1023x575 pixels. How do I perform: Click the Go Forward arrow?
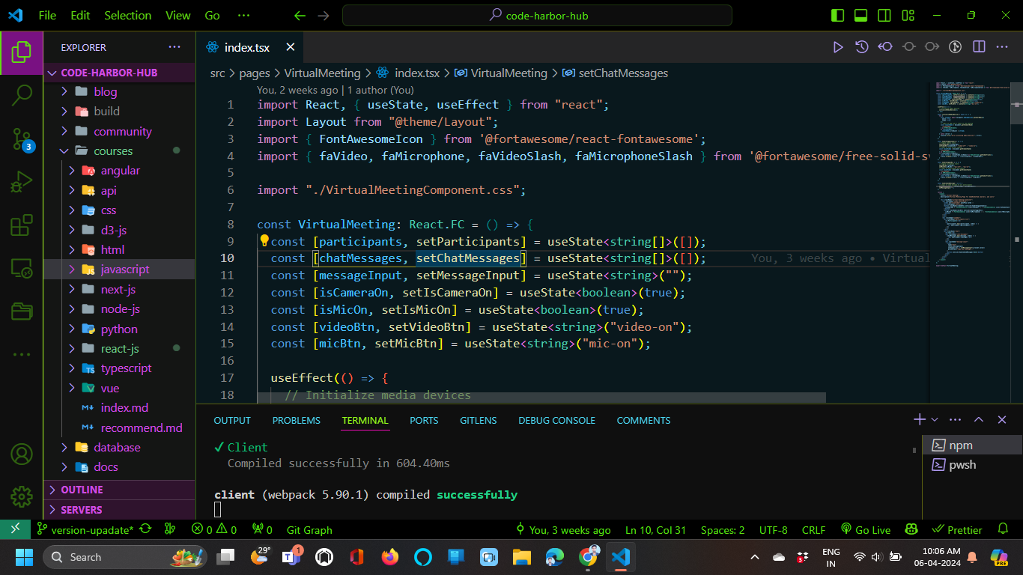coord(323,15)
